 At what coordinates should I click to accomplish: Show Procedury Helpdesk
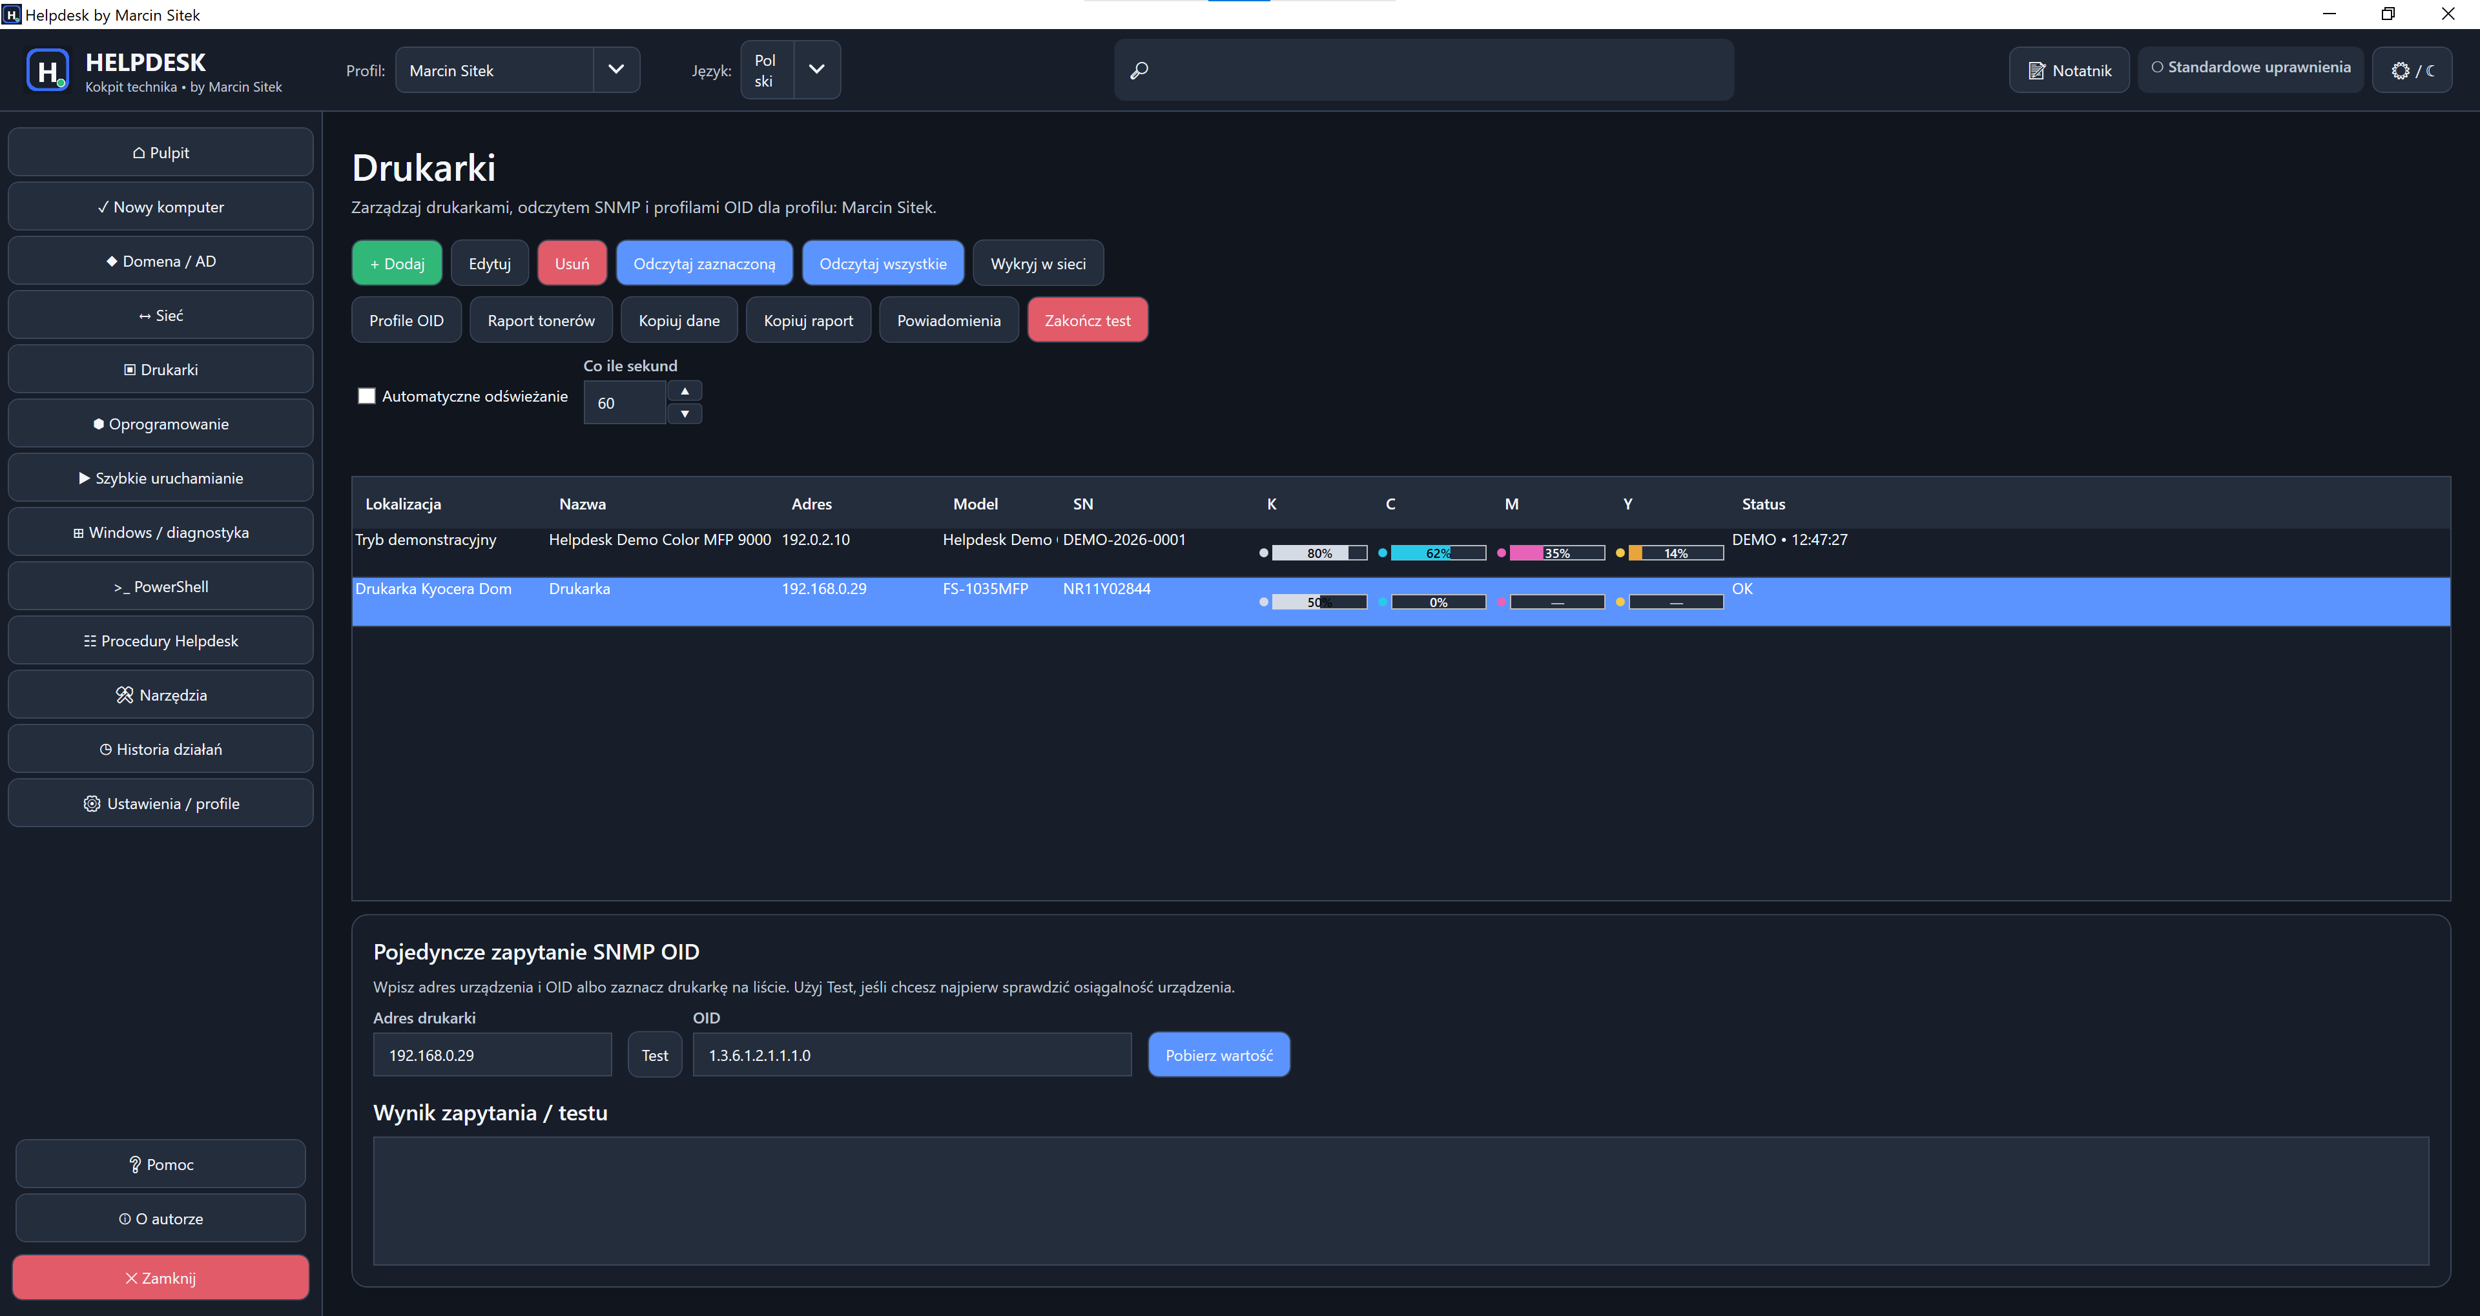coord(161,640)
